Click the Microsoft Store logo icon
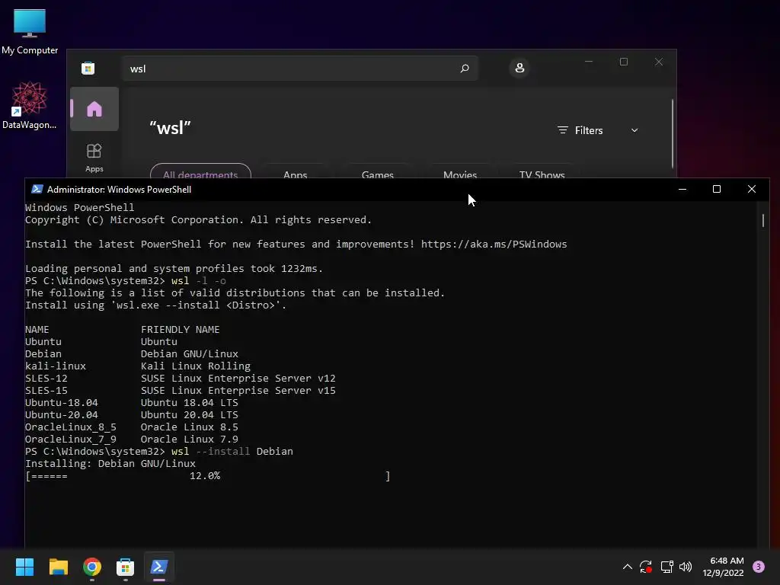780x585 pixels. point(88,68)
